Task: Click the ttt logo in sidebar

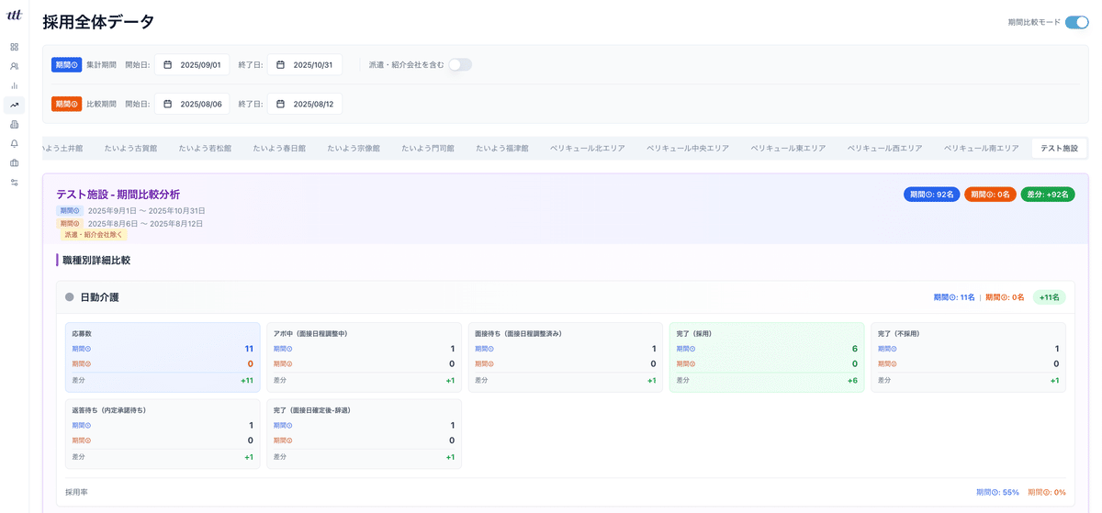Action: (x=14, y=15)
